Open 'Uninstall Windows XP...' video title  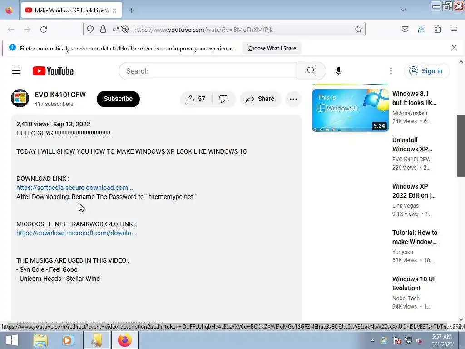pyautogui.click(x=412, y=145)
